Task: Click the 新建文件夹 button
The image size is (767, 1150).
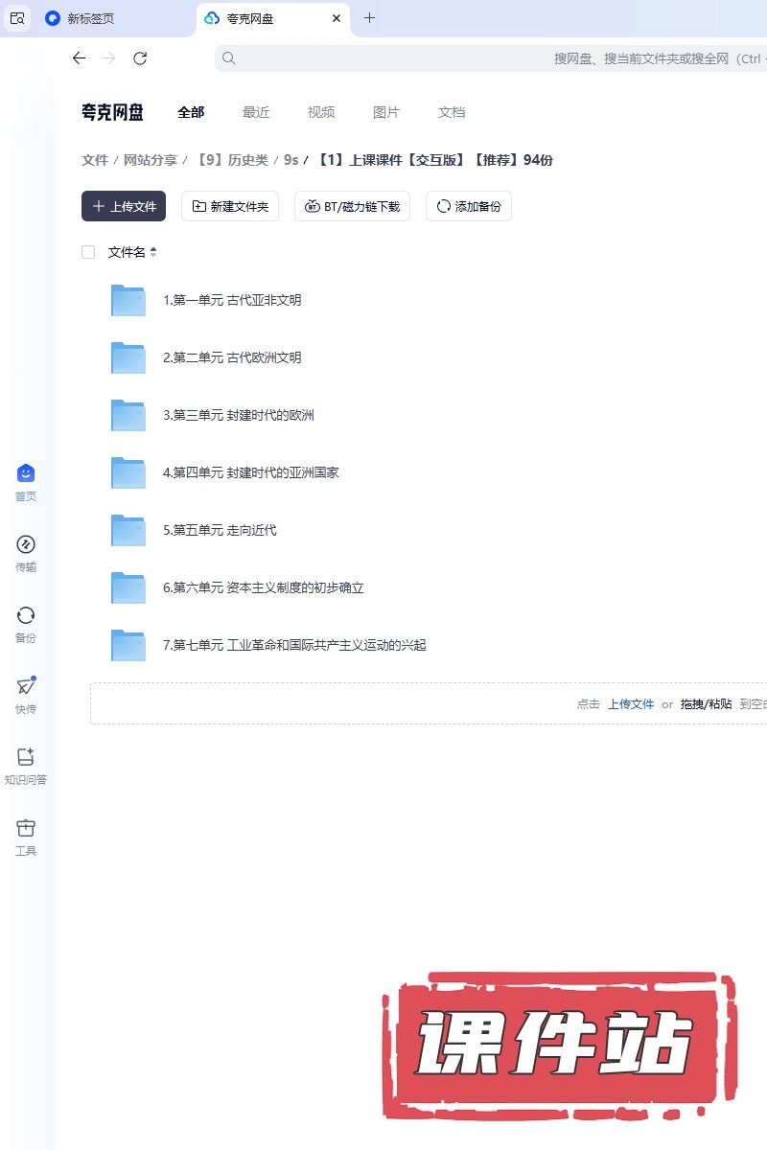Action: pos(230,206)
